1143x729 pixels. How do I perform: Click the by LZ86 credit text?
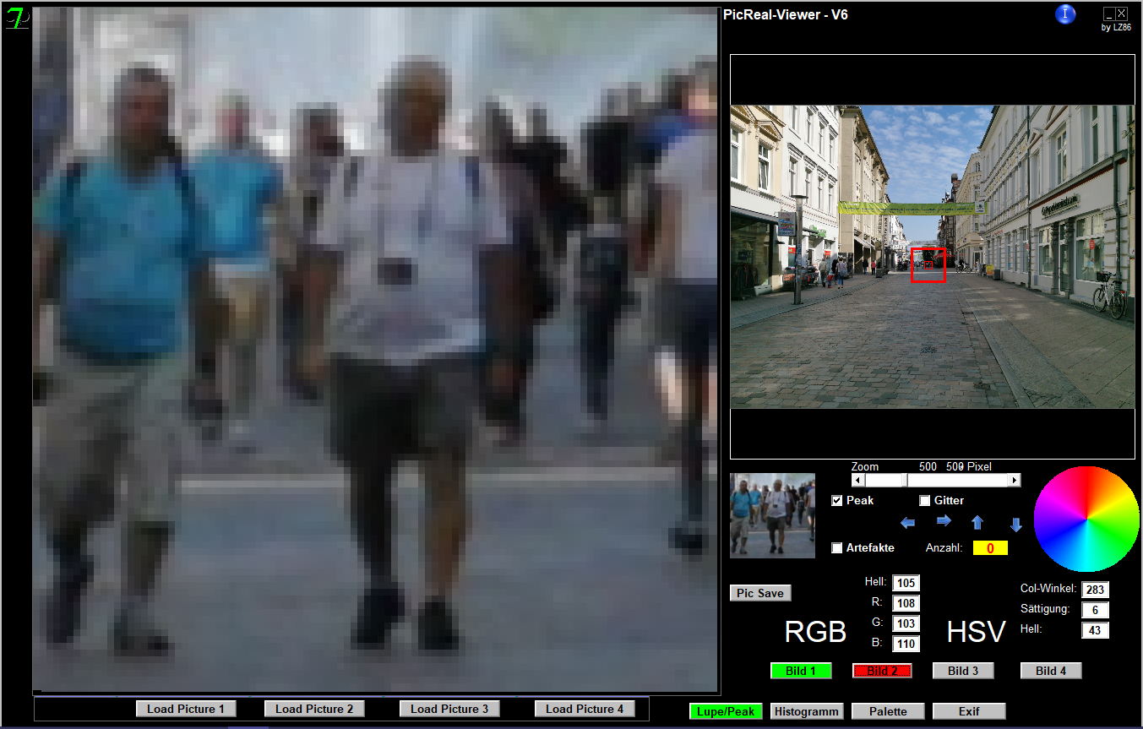click(1116, 27)
